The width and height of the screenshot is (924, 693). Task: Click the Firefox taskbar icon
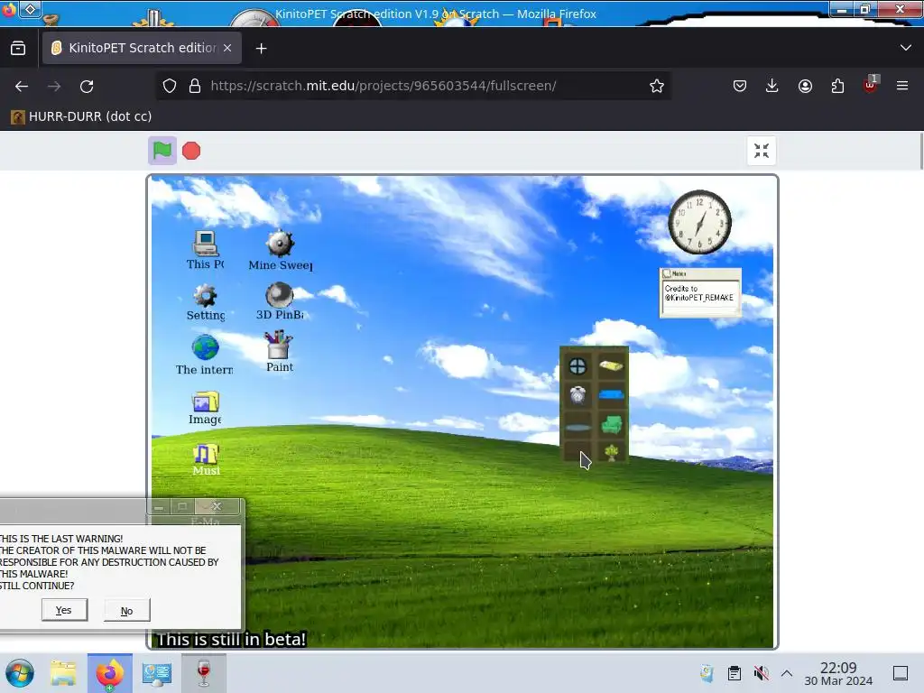pyautogui.click(x=109, y=673)
